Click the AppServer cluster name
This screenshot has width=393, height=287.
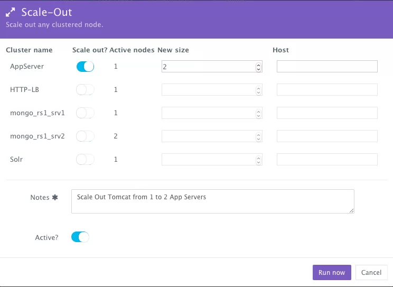coord(27,67)
